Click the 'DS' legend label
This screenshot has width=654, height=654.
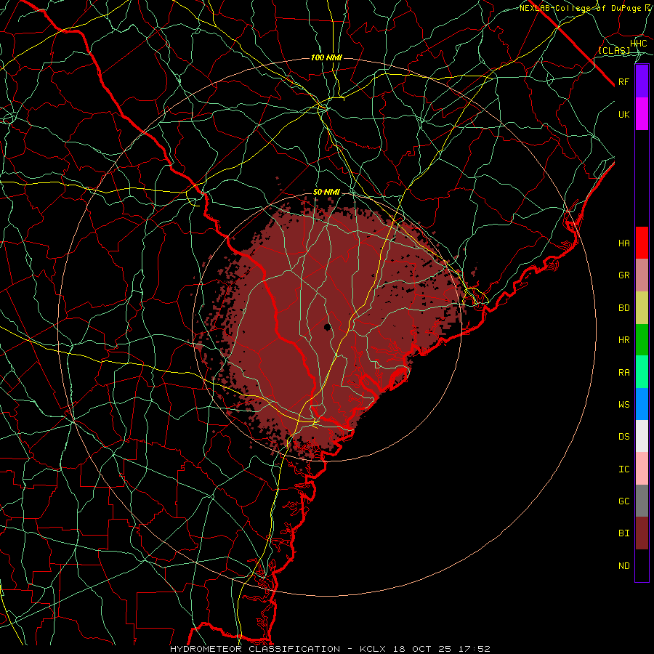[x=624, y=437]
